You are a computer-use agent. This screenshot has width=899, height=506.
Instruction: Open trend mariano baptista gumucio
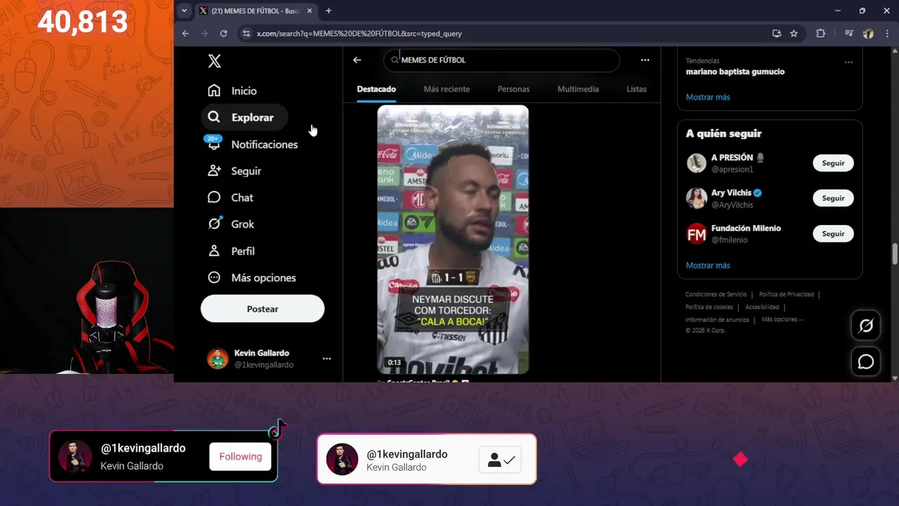[x=735, y=72]
